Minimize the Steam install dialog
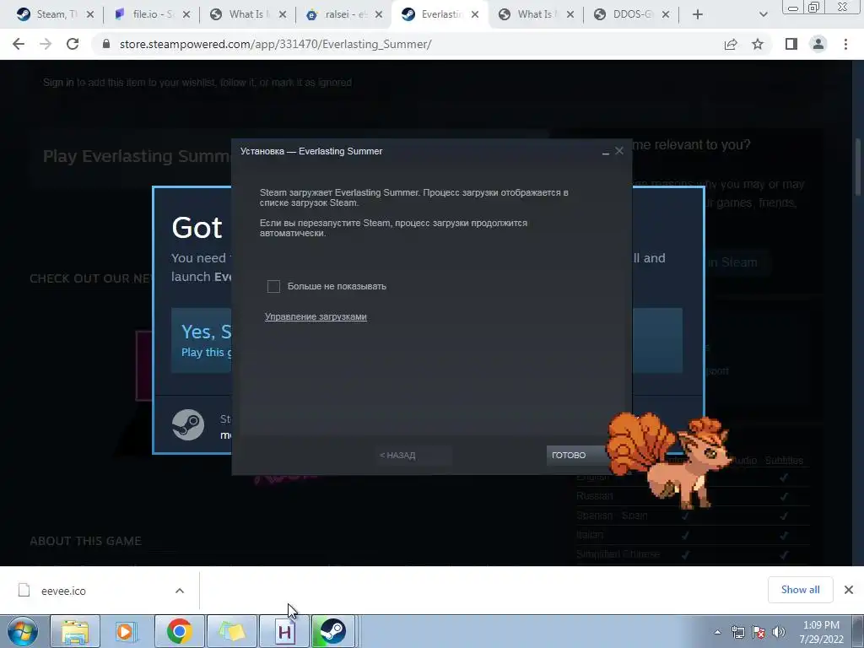The width and height of the screenshot is (864, 648). pyautogui.click(x=606, y=152)
